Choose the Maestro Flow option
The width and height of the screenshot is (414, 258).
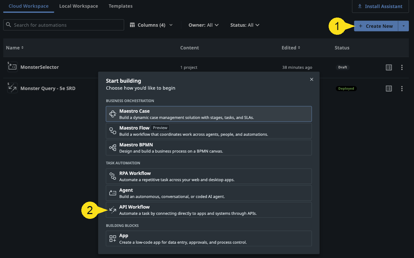coord(208,131)
